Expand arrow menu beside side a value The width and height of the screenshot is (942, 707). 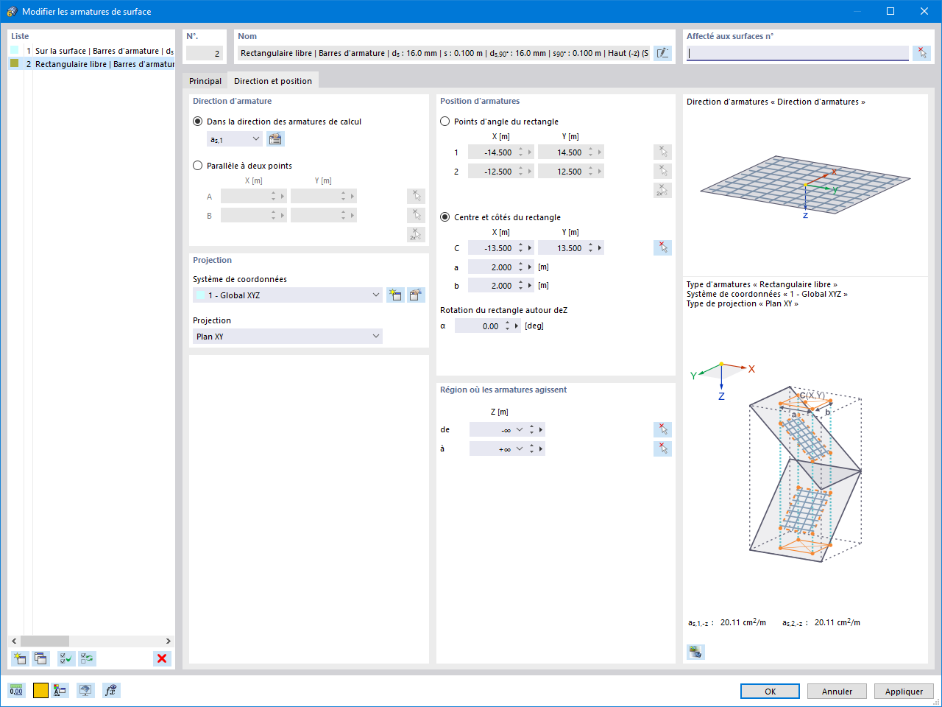coord(530,267)
